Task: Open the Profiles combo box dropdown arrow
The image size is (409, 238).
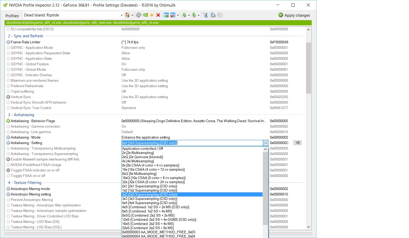Action: tap(122, 15)
